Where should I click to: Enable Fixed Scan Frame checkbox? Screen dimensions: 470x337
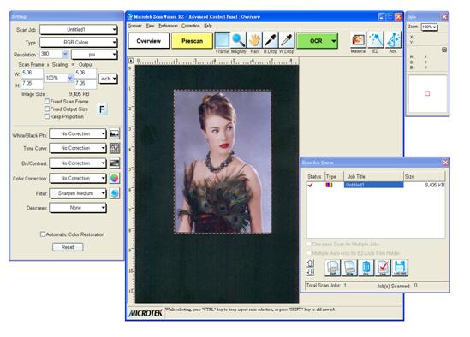point(47,102)
